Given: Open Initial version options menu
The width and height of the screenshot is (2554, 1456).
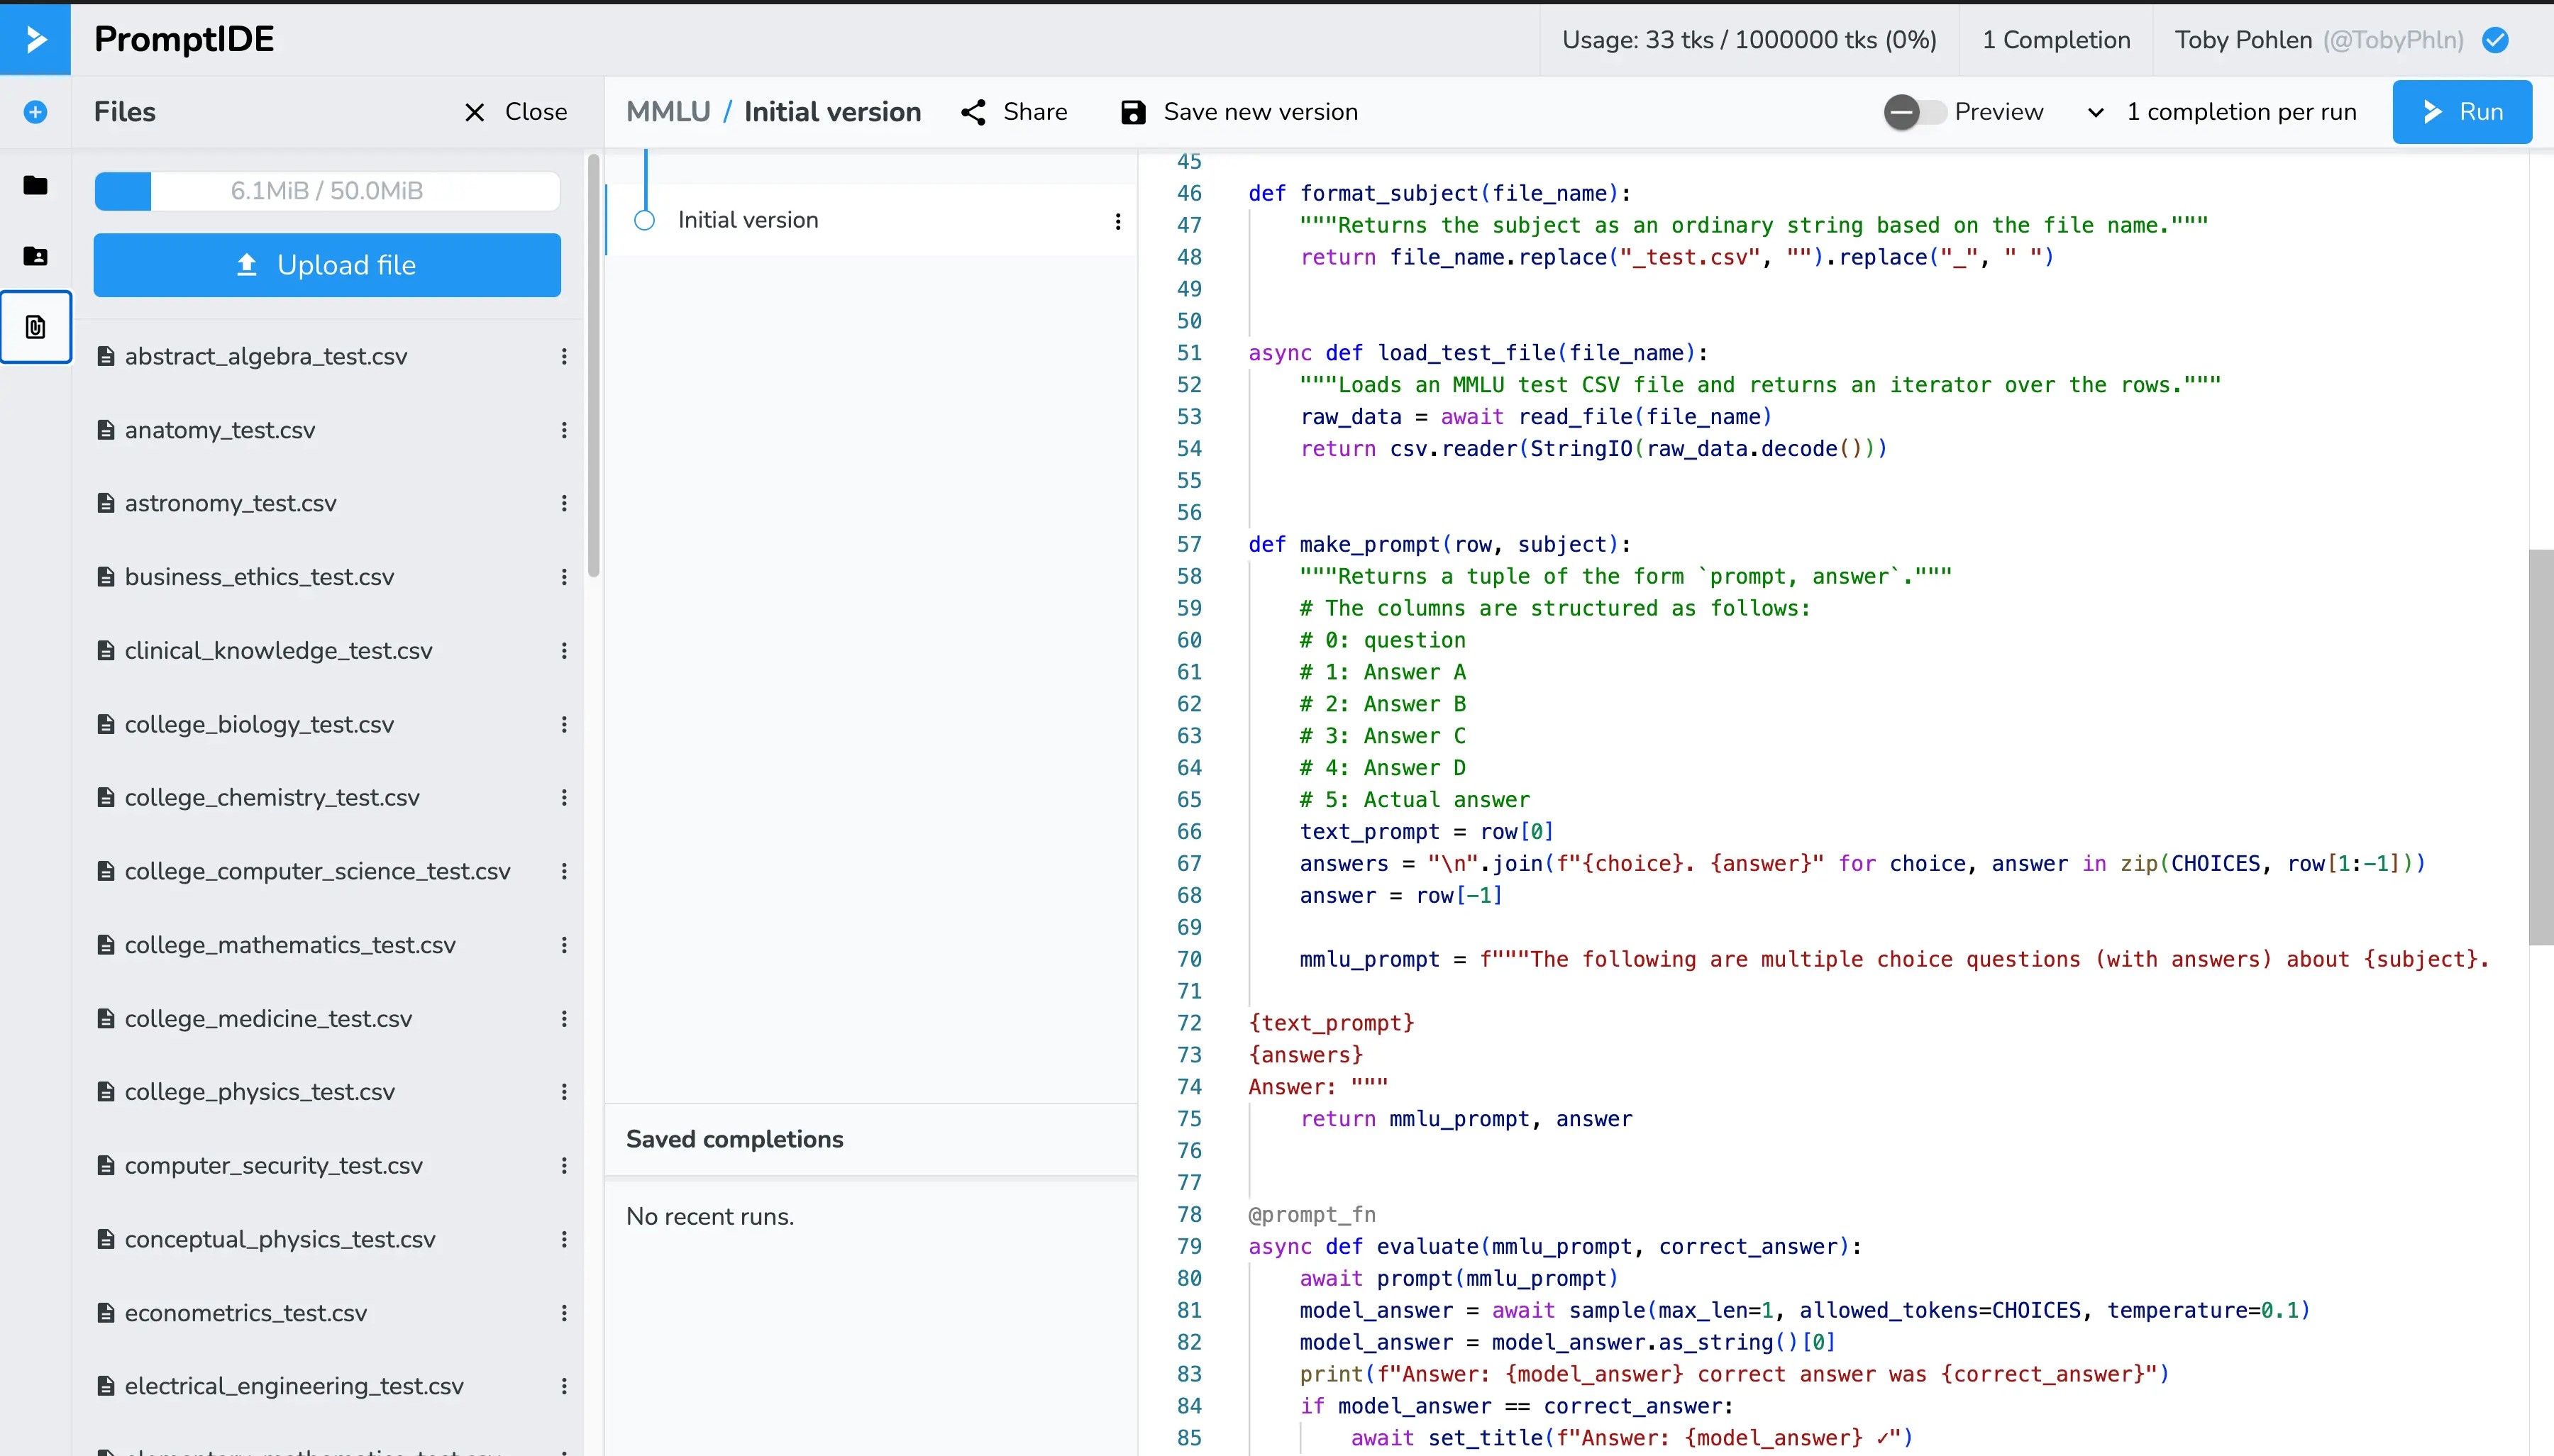Looking at the screenshot, I should 1118,221.
